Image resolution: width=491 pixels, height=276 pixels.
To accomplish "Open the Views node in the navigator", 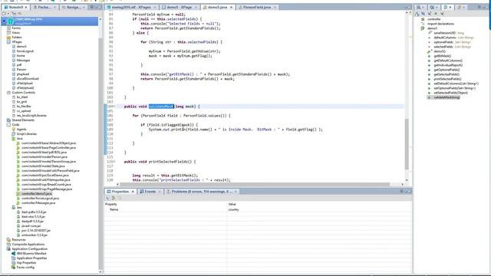I will pyautogui.click(x=15, y=32).
